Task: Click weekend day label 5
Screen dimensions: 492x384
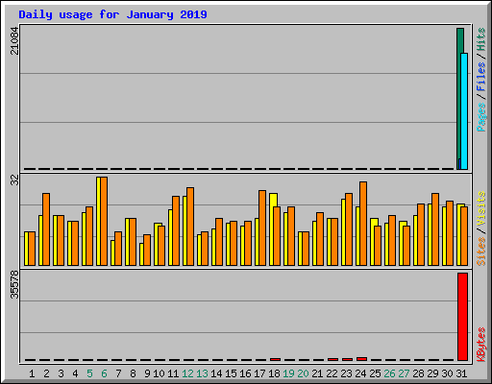Action: click(89, 373)
